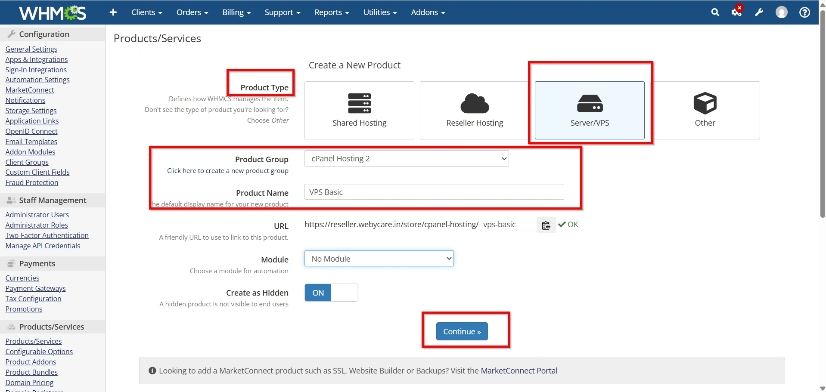Open OpenID Connect sidebar link
Viewport: 826px width, 392px height.
click(31, 131)
